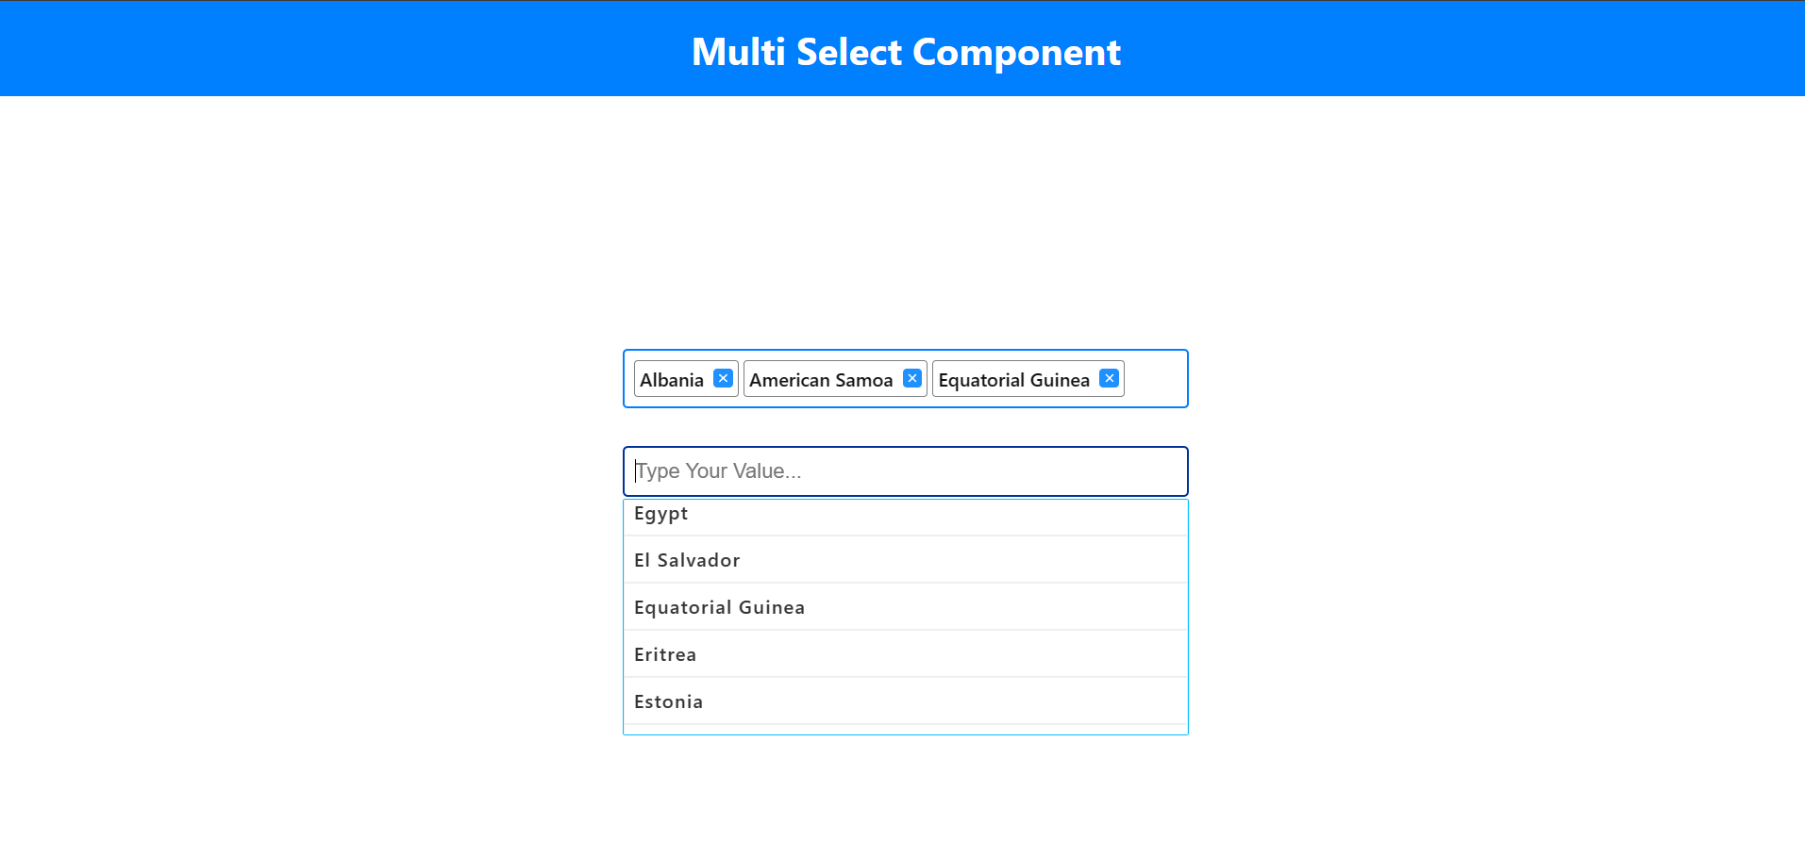
Task: Click the Equatorial Guinea selected tag
Action: point(1012,380)
